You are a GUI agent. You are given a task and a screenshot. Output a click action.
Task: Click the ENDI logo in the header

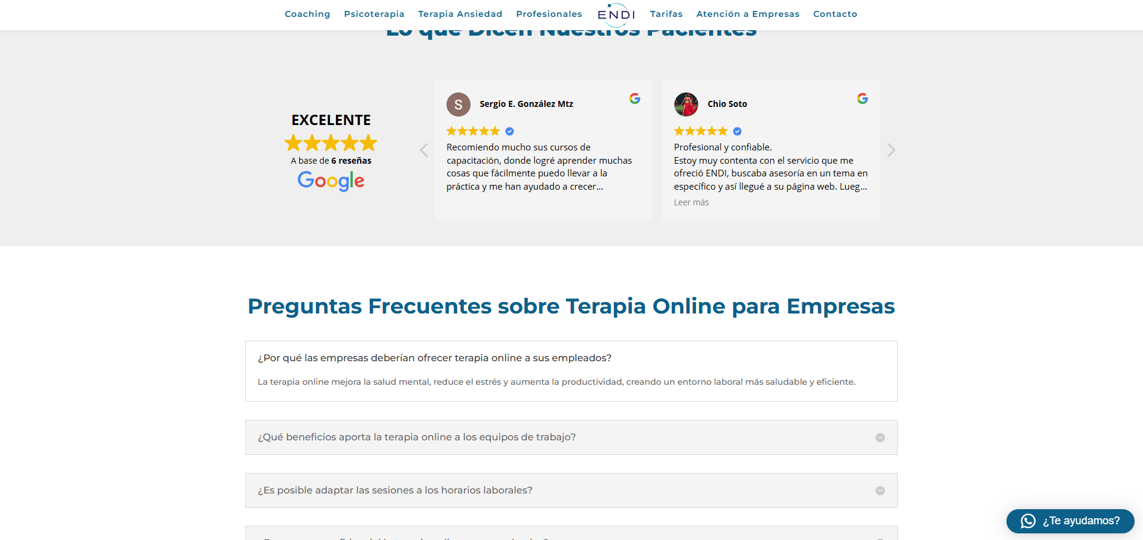point(616,14)
